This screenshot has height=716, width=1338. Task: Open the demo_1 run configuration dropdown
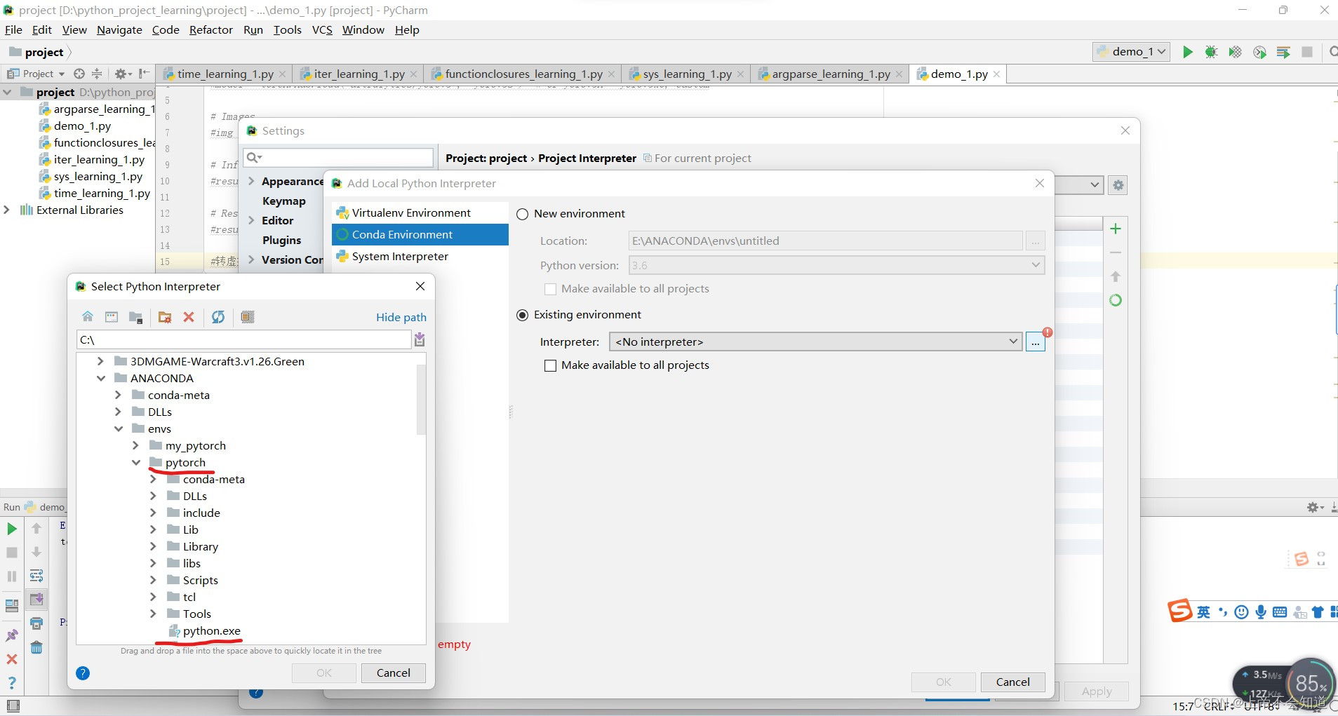(1131, 52)
